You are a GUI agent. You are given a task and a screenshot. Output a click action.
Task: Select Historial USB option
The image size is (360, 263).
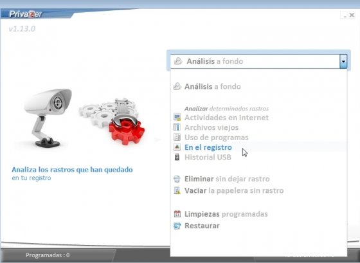click(208, 157)
